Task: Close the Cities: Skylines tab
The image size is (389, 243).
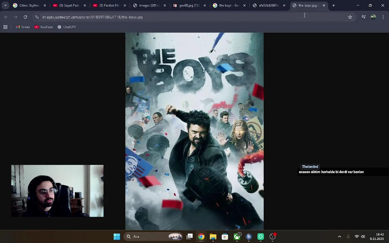Action: click(45, 5)
